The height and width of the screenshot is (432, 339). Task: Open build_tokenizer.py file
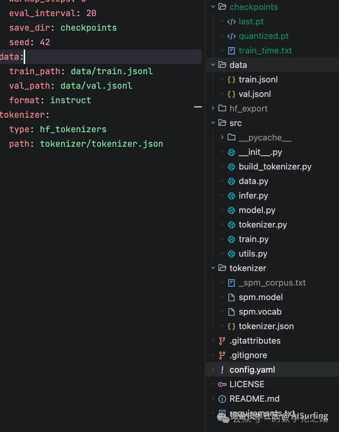[275, 167]
